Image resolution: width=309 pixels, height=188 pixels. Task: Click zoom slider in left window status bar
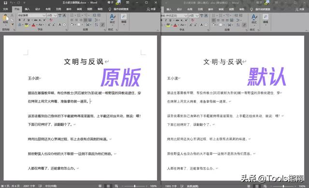point(135,186)
